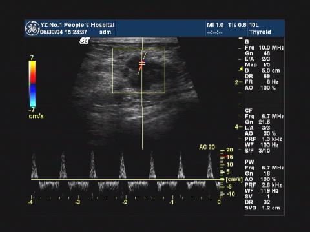Click the hospital name in header

(x=77, y=25)
